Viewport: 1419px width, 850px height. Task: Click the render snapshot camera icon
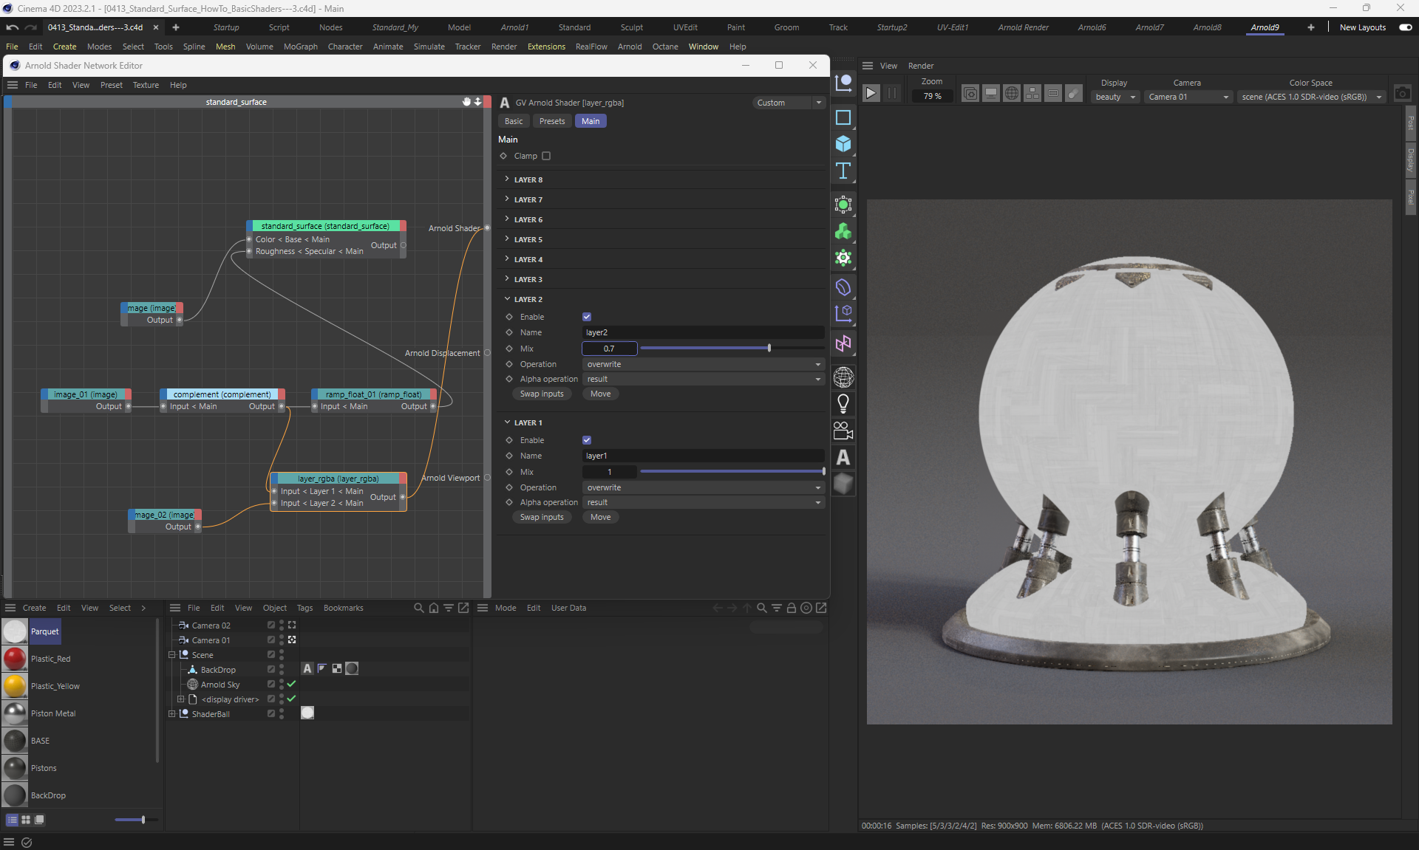pos(1402,93)
